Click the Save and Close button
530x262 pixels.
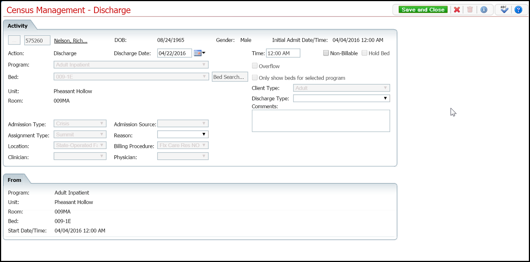pyautogui.click(x=423, y=10)
